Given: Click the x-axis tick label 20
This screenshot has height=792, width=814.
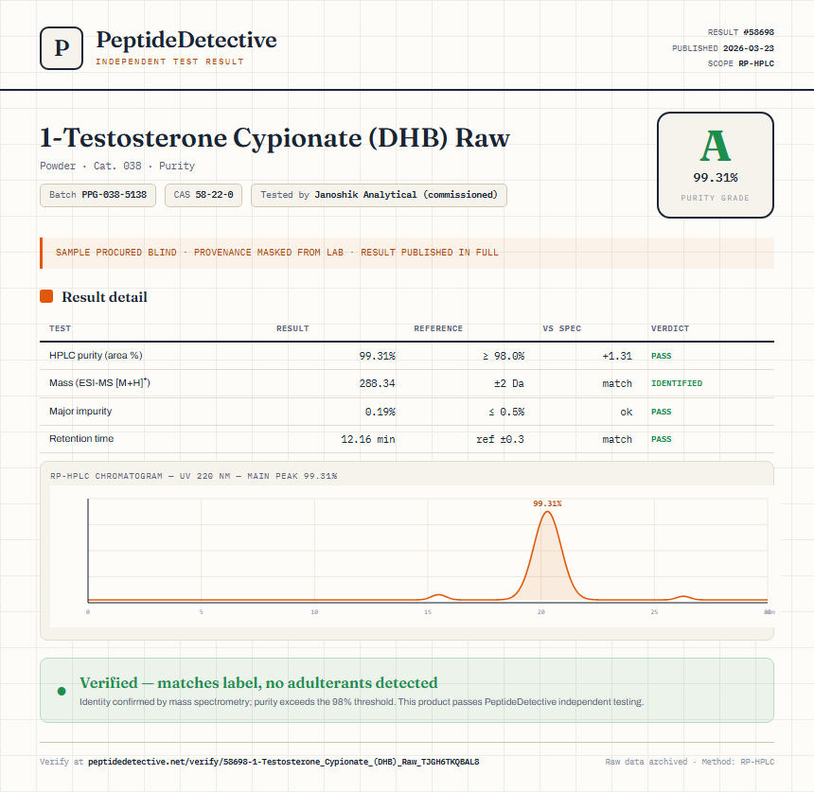Looking at the screenshot, I should click(541, 612).
